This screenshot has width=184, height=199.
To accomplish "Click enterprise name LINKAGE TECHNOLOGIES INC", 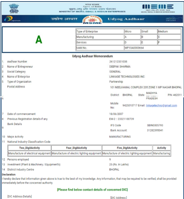I will point(127,77).
